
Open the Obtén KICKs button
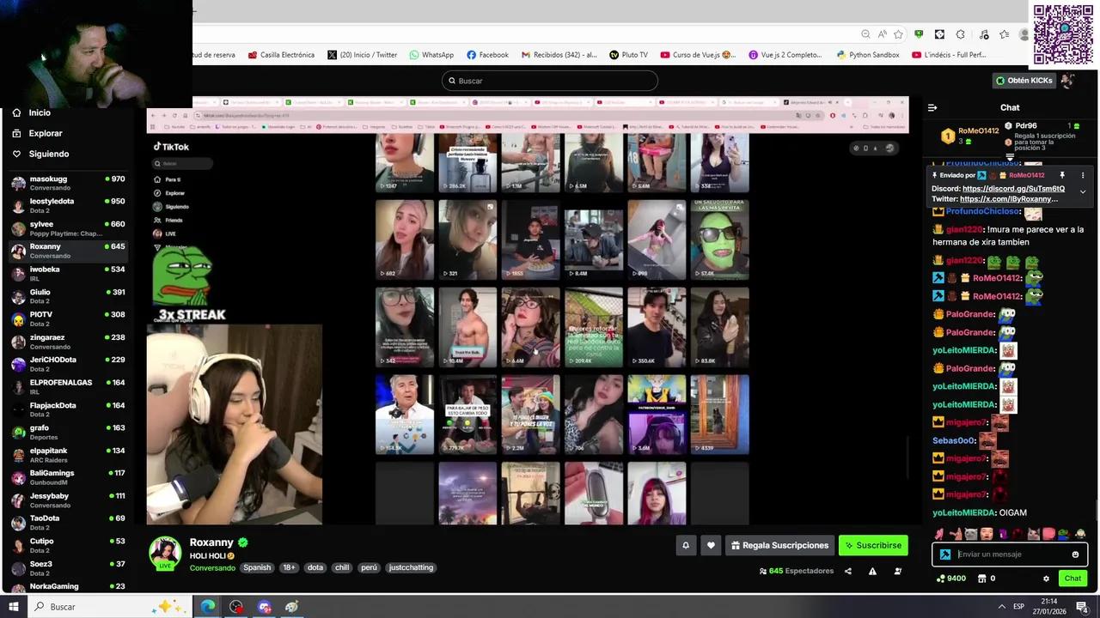(x=1023, y=81)
